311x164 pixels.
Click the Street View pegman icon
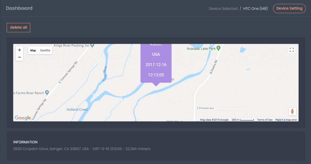tap(292, 112)
